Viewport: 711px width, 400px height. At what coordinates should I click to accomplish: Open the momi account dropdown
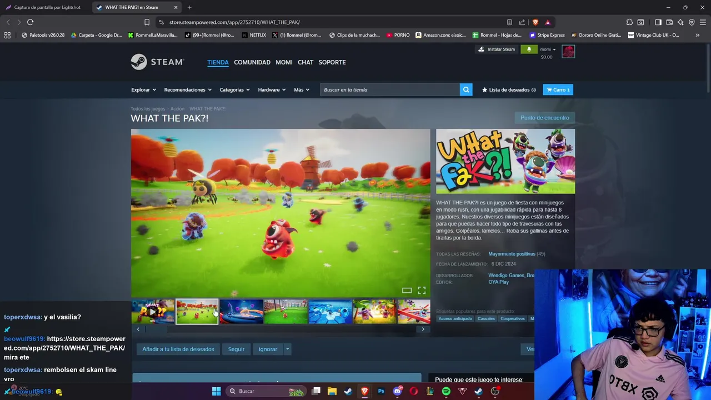point(548,49)
